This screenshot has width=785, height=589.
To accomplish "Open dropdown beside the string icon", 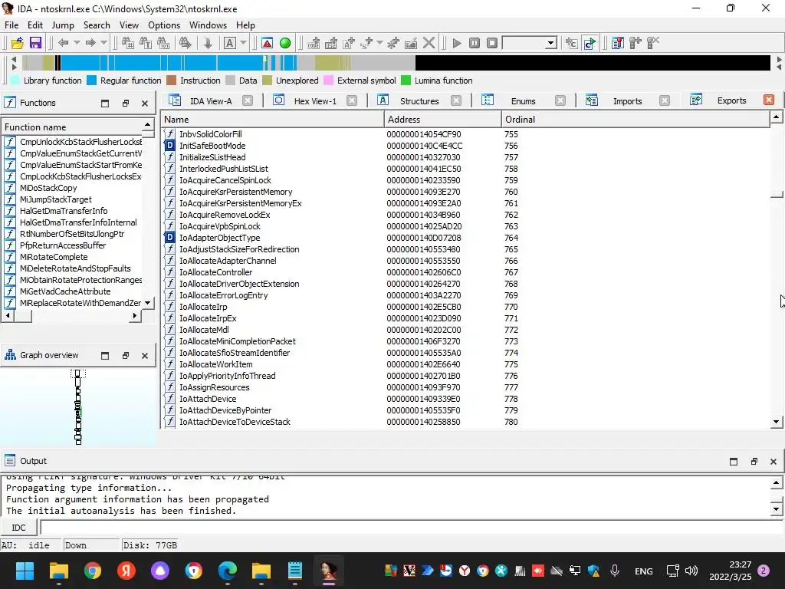I will [379, 43].
